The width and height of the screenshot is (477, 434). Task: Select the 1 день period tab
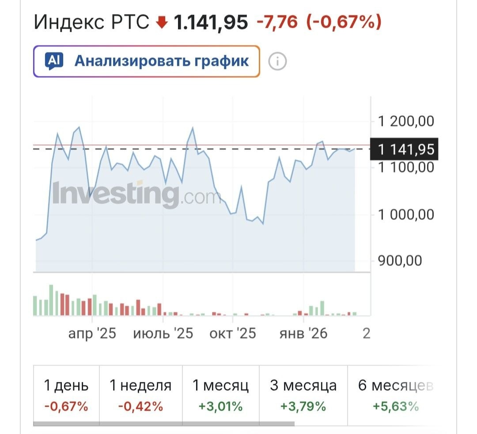point(66,395)
